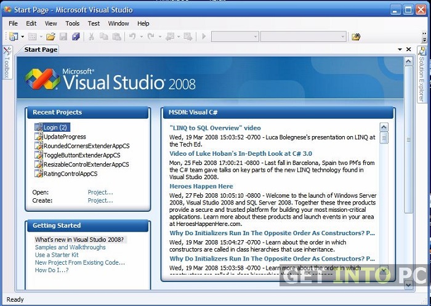Screen dimensions: 431x306
Task: Open the Edit menu
Action: [31, 23]
